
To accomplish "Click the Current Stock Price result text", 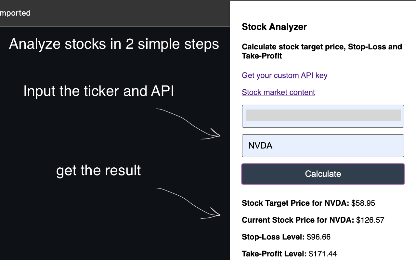I will coord(297,220).
